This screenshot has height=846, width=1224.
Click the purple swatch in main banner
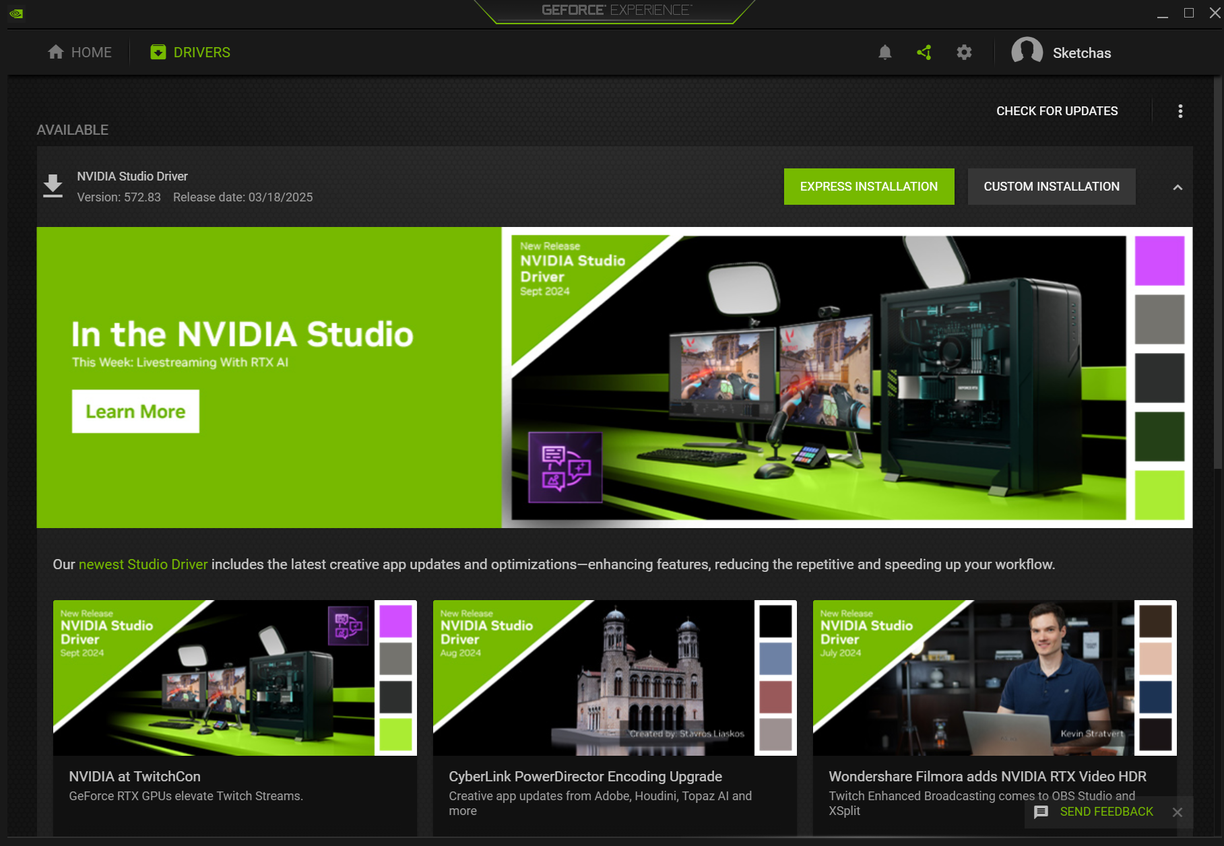click(1159, 261)
